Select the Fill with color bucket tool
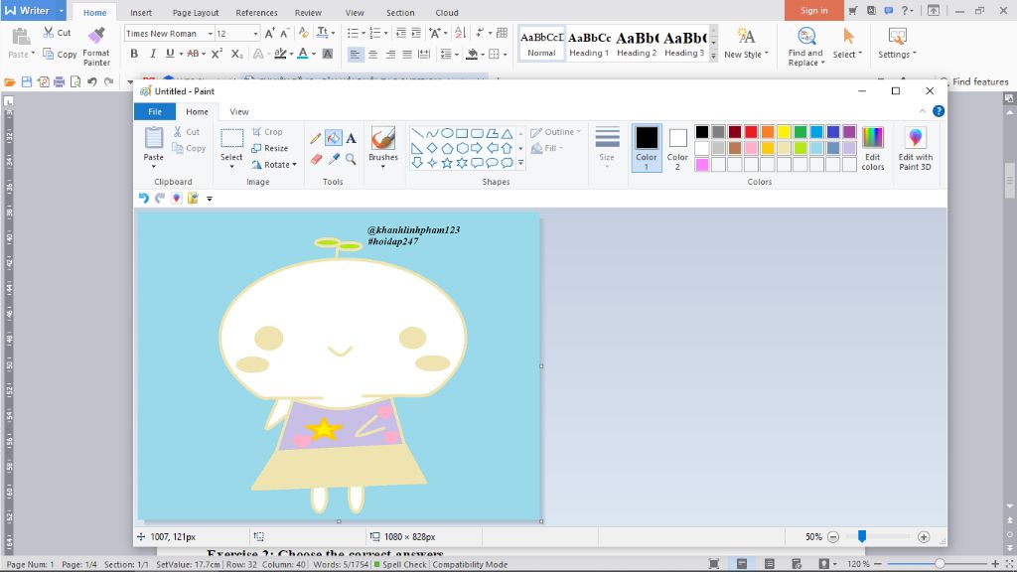1017x572 pixels. (334, 137)
